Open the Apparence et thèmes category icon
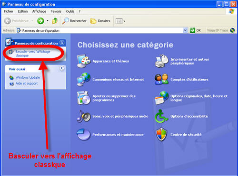This screenshot has width=238, height=176. pyautogui.click(x=84, y=61)
